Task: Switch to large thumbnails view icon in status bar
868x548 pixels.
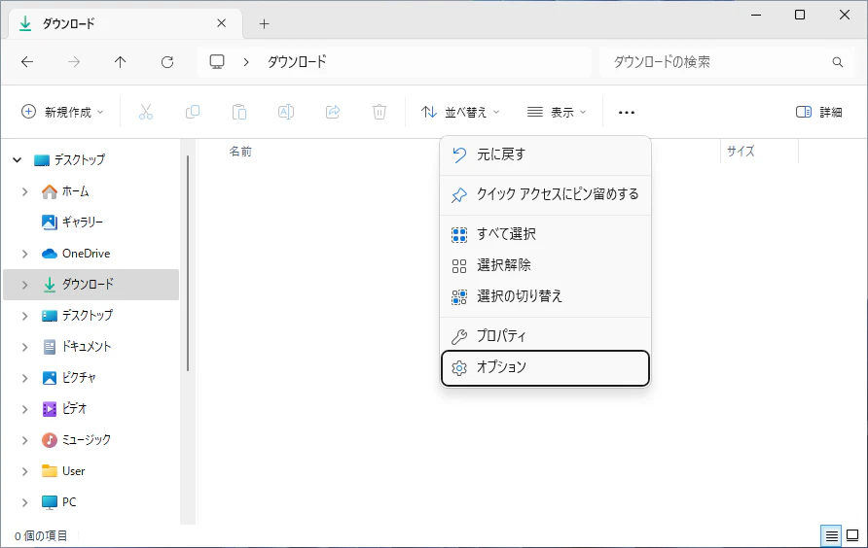Action: [x=853, y=535]
